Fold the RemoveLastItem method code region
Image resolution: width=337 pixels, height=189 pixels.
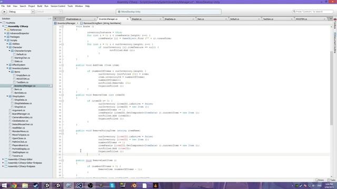63,160
